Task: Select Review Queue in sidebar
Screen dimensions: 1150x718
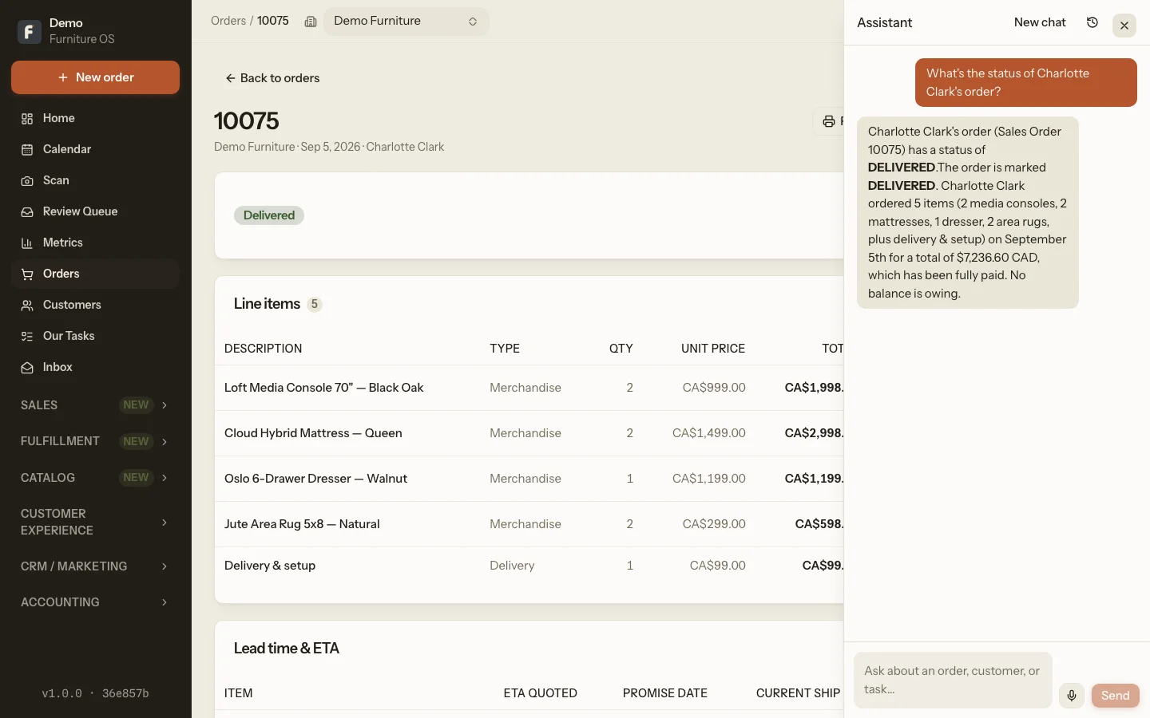Action: point(95,211)
